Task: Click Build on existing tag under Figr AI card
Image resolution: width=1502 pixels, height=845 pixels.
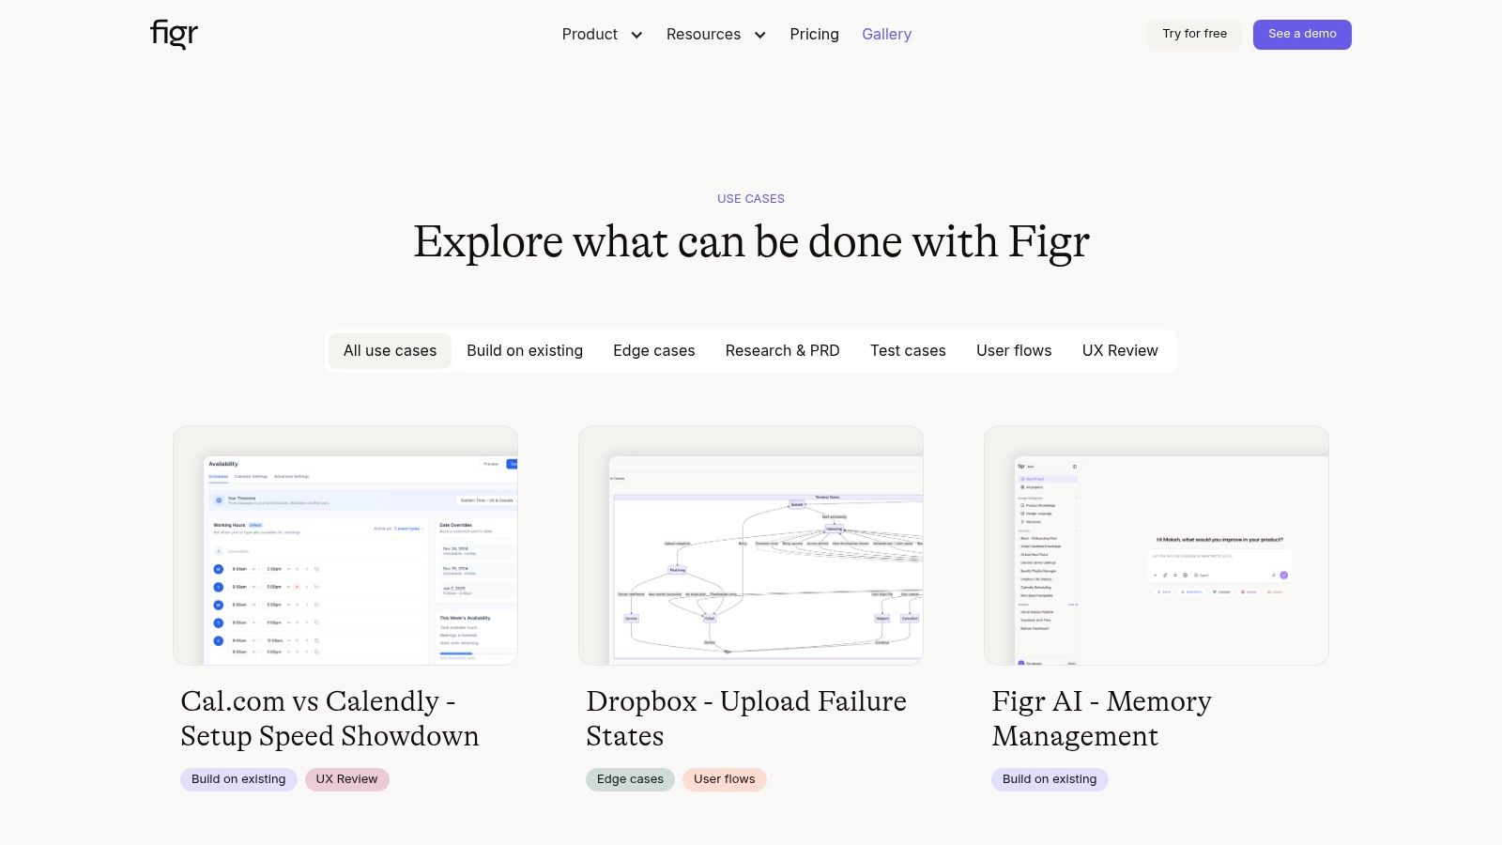Action: (x=1050, y=779)
